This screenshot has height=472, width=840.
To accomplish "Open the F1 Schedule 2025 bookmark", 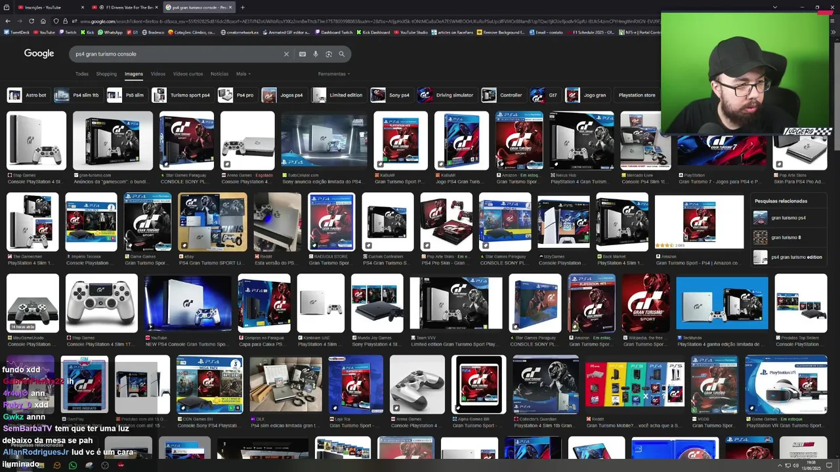I will pyautogui.click(x=589, y=32).
